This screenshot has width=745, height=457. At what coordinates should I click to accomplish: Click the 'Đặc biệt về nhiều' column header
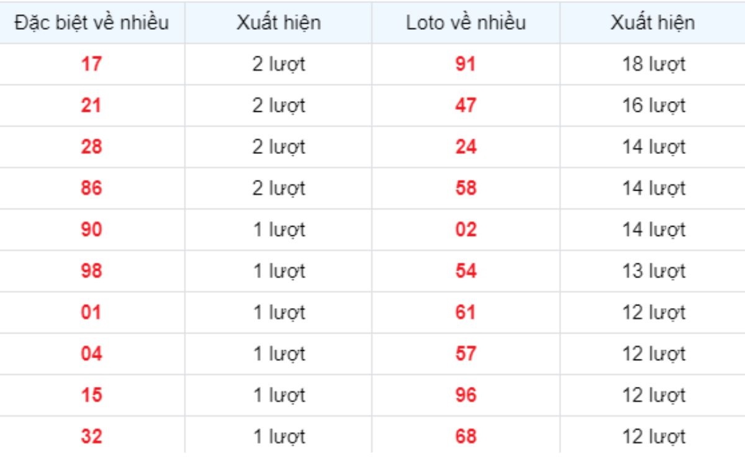pos(92,23)
